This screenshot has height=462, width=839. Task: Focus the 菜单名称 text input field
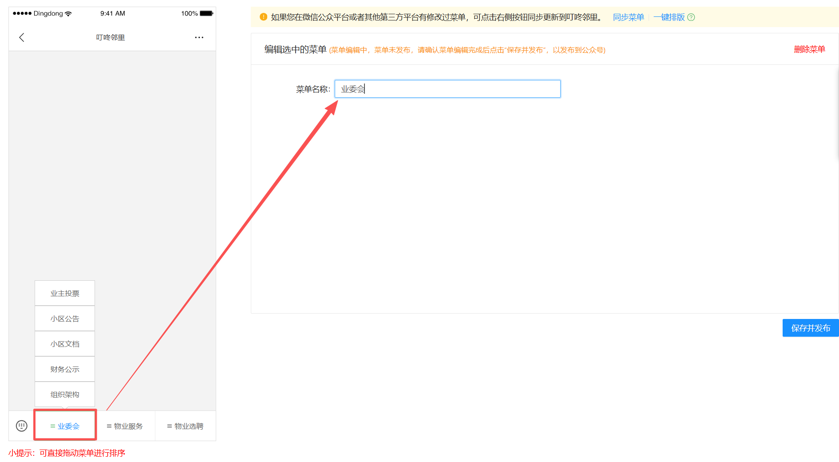447,89
